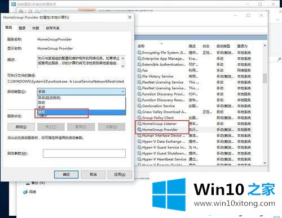Select the HomeGroup Provider row text
This screenshot has width=282, height=218.
[160, 130]
